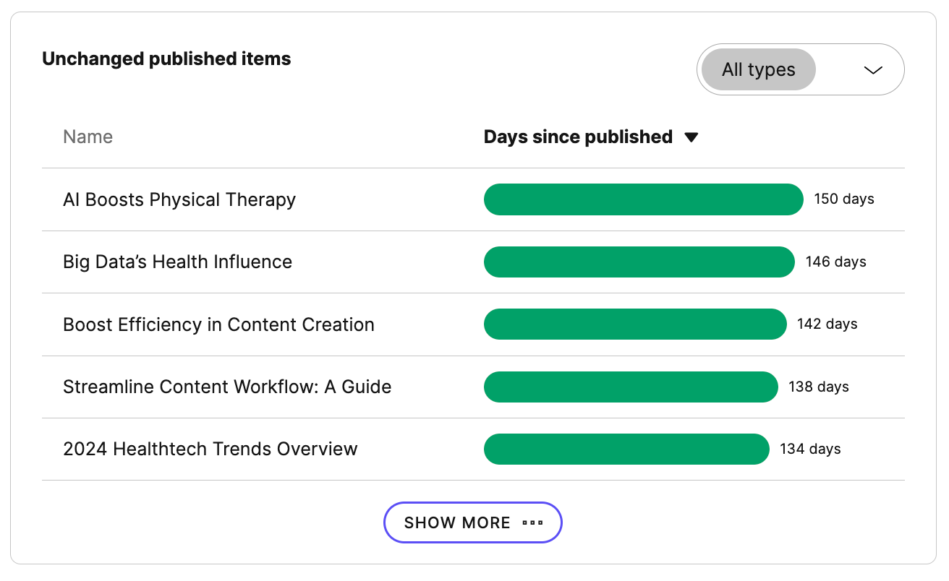Click the SHOW MORE button
The height and width of the screenshot is (581, 949).
(x=472, y=522)
